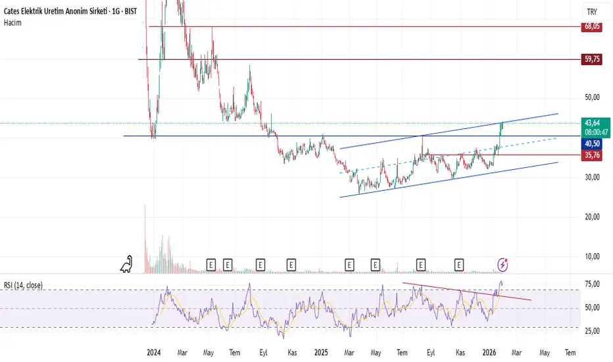Open the earnings E marker near Eyl 2025
613x362 pixels.
coord(421,265)
